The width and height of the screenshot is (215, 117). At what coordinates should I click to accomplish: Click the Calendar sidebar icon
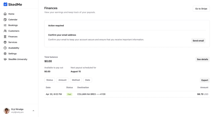(x=5, y=20)
